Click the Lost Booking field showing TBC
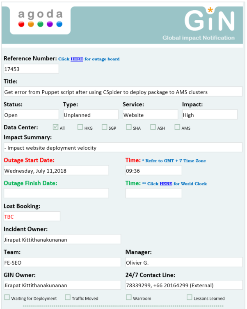 click(x=32, y=216)
